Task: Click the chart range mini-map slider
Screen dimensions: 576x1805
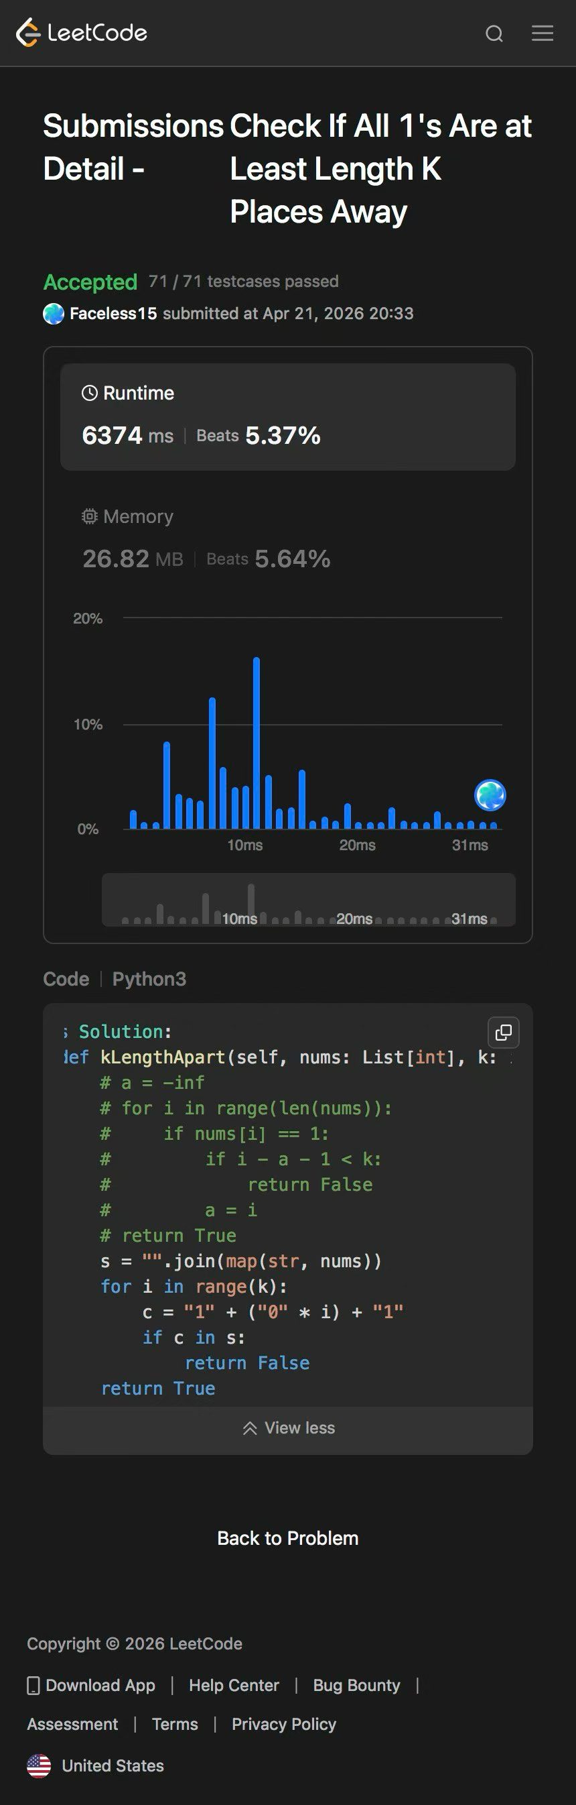Action: pyautogui.click(x=309, y=900)
